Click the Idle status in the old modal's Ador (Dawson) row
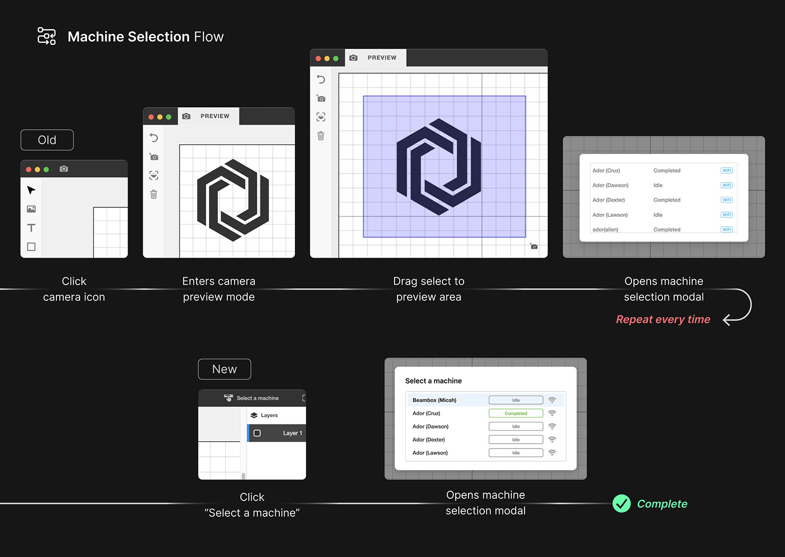Viewport: 785px width, 557px height. click(x=658, y=186)
